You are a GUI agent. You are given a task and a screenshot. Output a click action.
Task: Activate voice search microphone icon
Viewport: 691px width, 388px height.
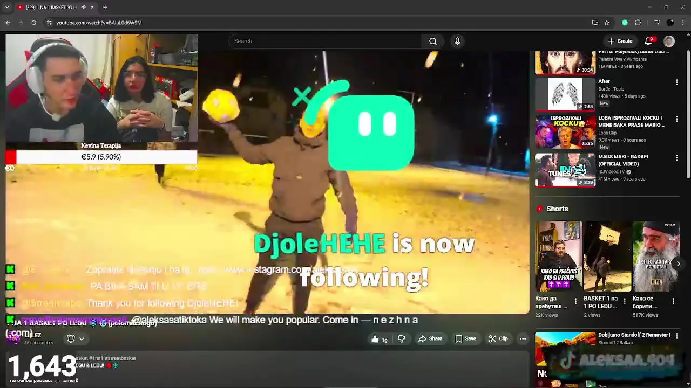coord(457,41)
